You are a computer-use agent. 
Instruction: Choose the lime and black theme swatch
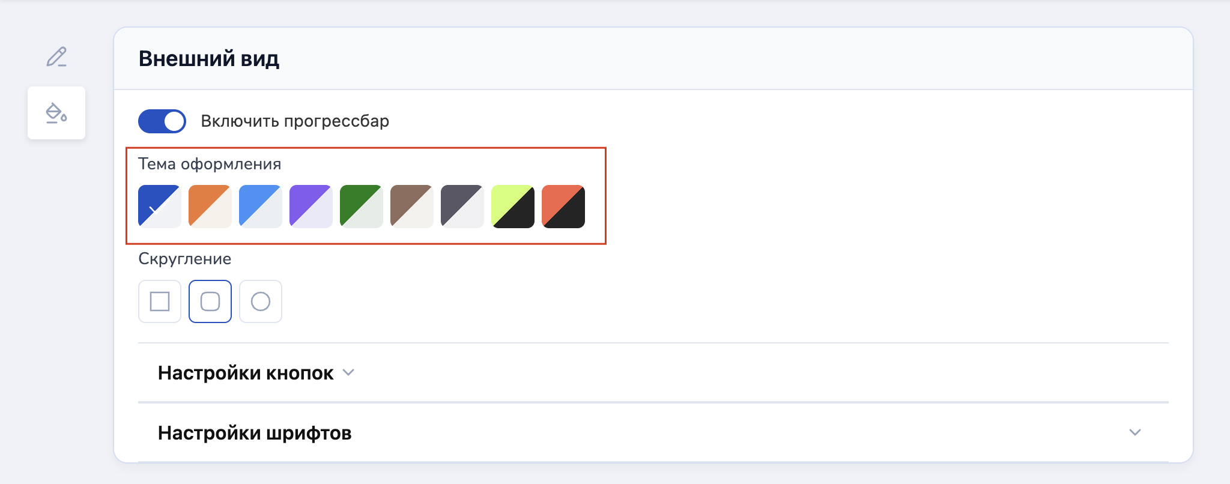[x=513, y=206]
